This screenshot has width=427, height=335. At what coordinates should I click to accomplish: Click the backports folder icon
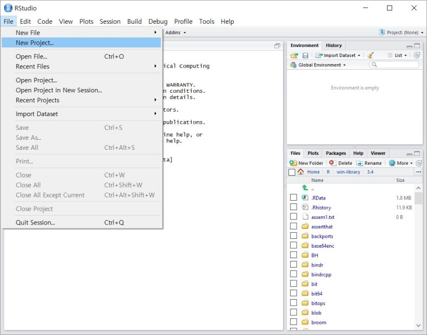pyautogui.click(x=305, y=236)
